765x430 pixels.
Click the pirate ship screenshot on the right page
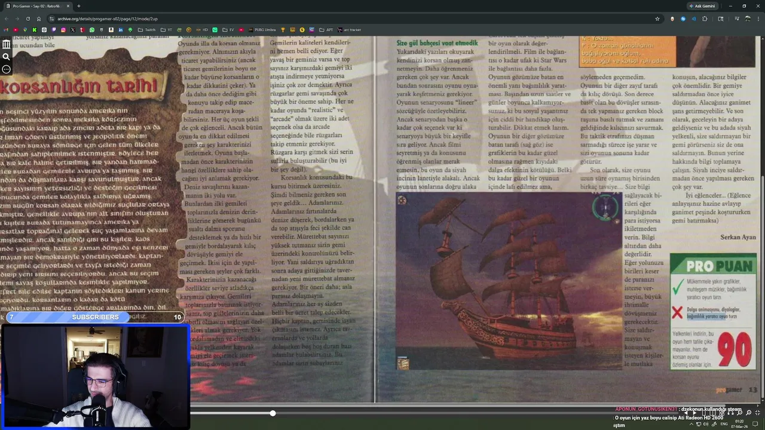pyautogui.click(x=509, y=281)
